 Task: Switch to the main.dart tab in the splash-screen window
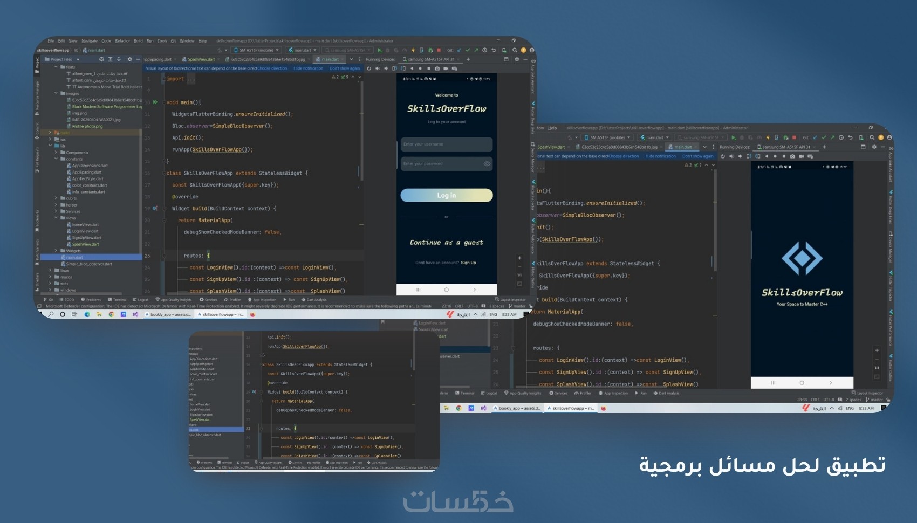(x=683, y=147)
